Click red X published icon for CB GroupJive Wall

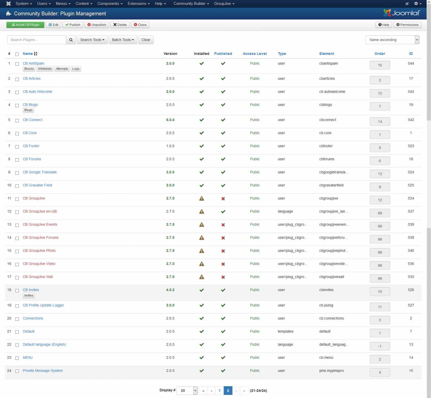tap(223, 277)
